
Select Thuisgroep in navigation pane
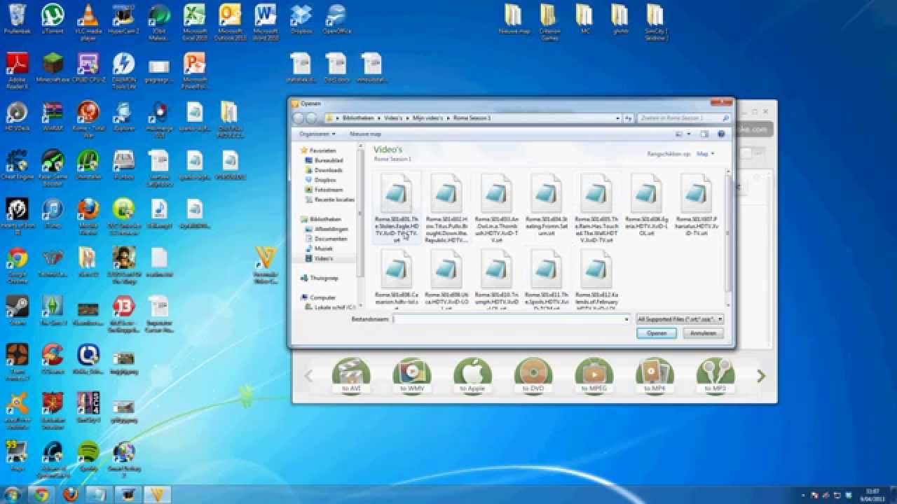[324, 278]
